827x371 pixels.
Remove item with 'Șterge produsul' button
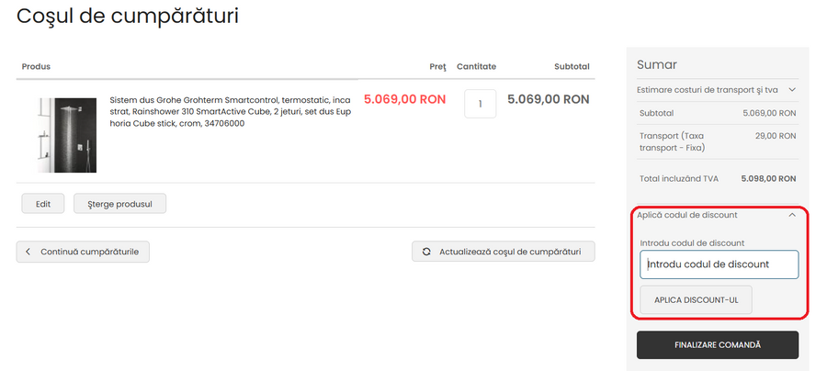click(119, 203)
